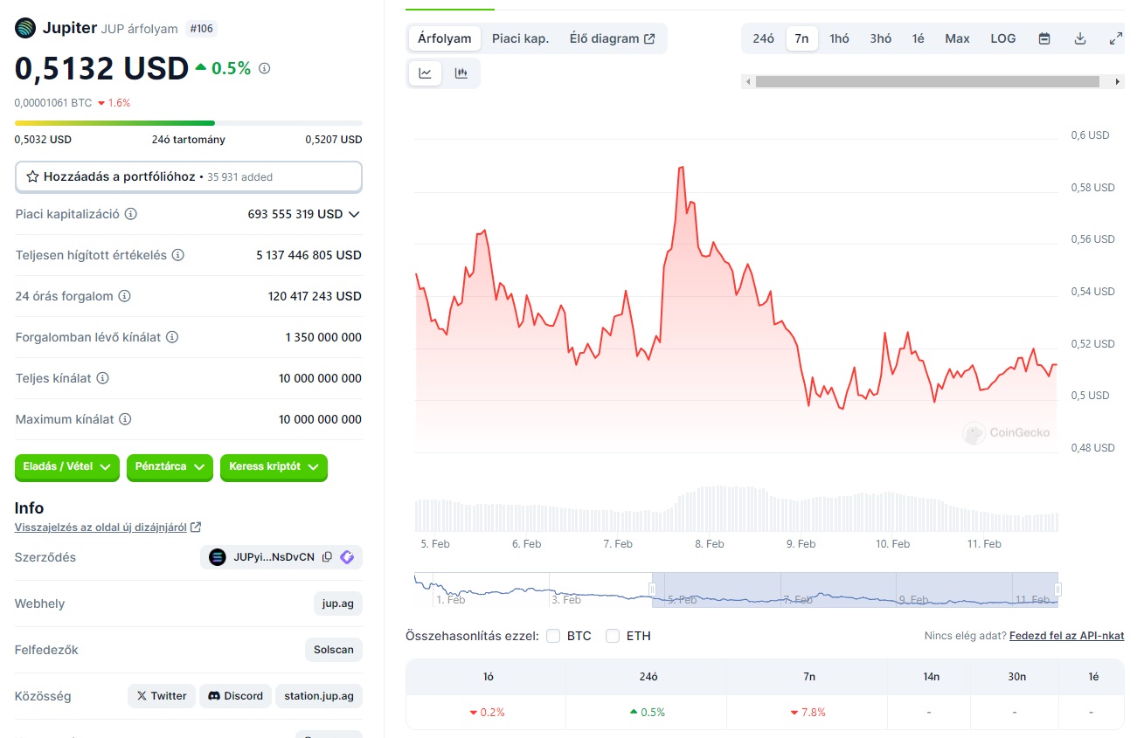Click the 24ó tartomány price range bar
This screenshot has width=1137, height=738.
189,123
